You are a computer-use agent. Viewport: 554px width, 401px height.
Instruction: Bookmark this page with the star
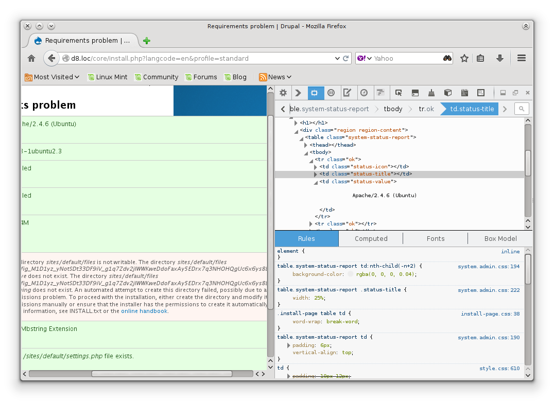464,58
